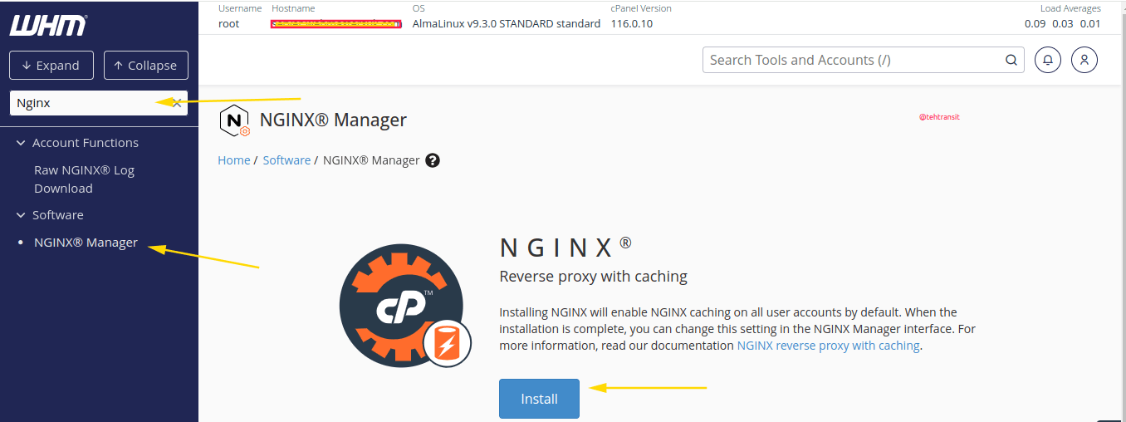Focus the Search Tools and Accounts field

coord(851,60)
